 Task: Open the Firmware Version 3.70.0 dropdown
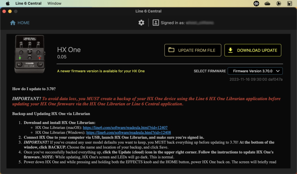click(x=255, y=71)
